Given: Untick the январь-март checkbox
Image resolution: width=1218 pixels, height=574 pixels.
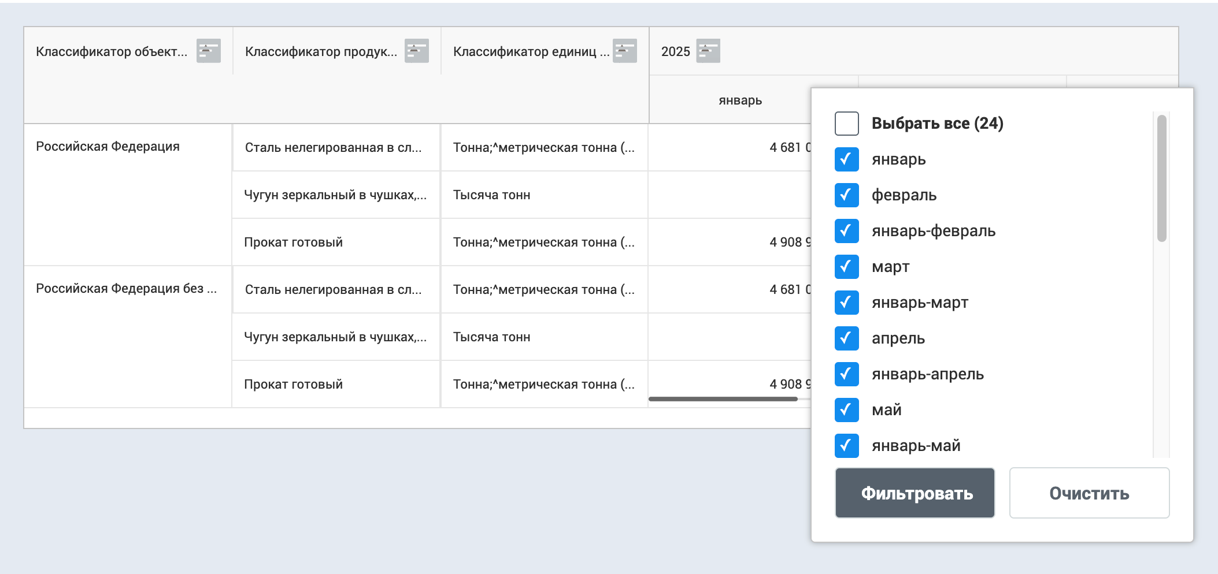Looking at the screenshot, I should [x=846, y=303].
